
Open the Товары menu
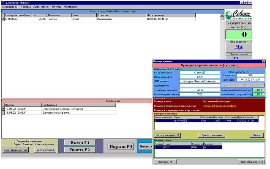pos(26,7)
